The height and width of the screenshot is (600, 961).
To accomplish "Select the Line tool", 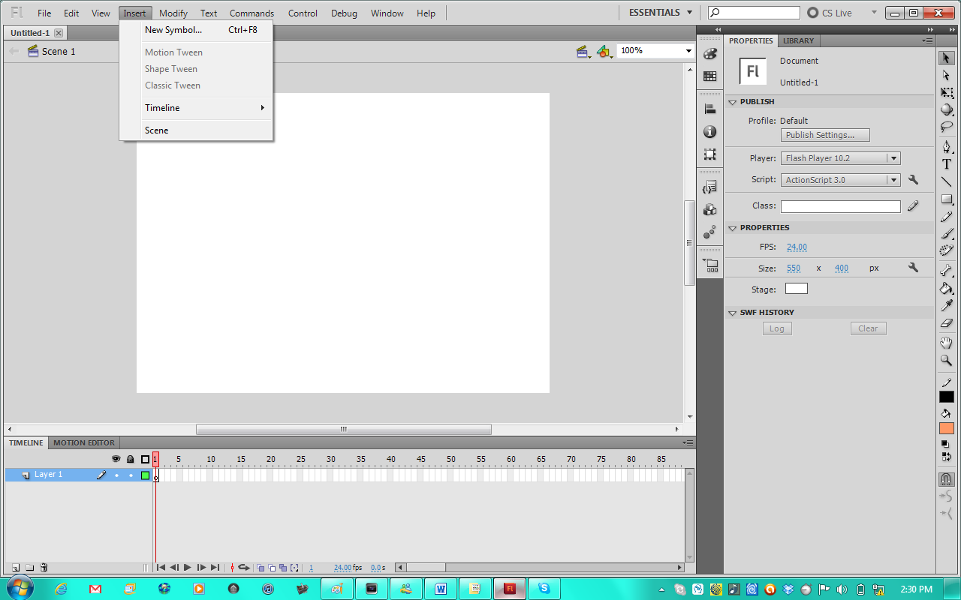I will 947,181.
